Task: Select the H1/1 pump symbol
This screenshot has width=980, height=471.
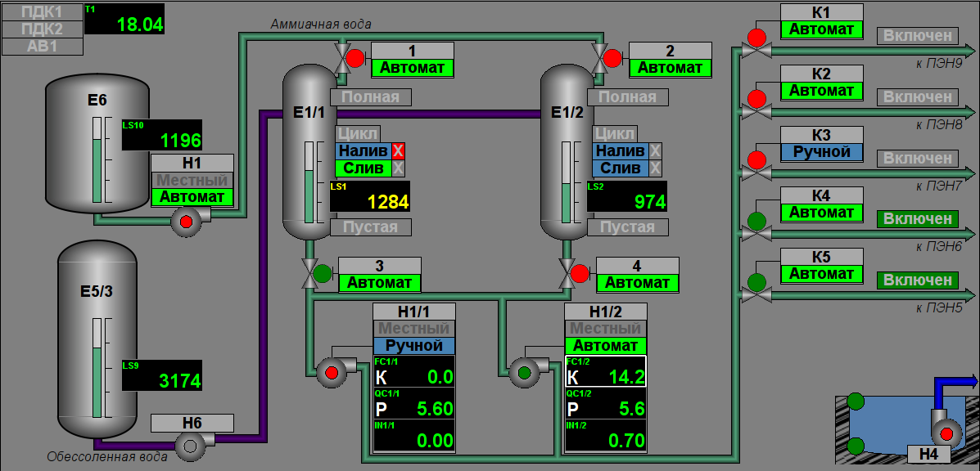Action: click(x=332, y=373)
